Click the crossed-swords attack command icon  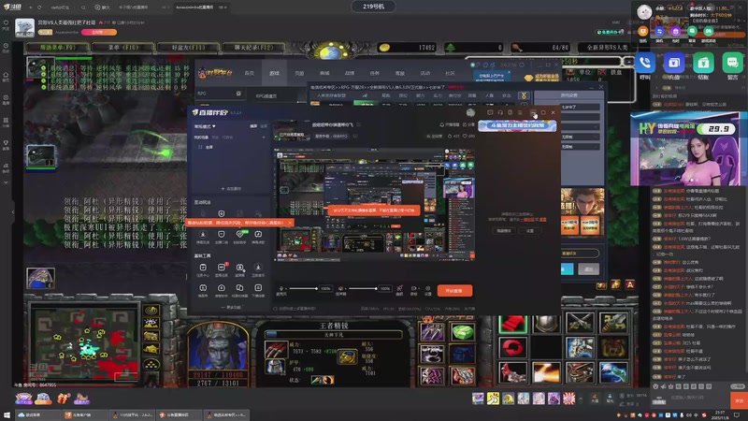tap(580, 323)
